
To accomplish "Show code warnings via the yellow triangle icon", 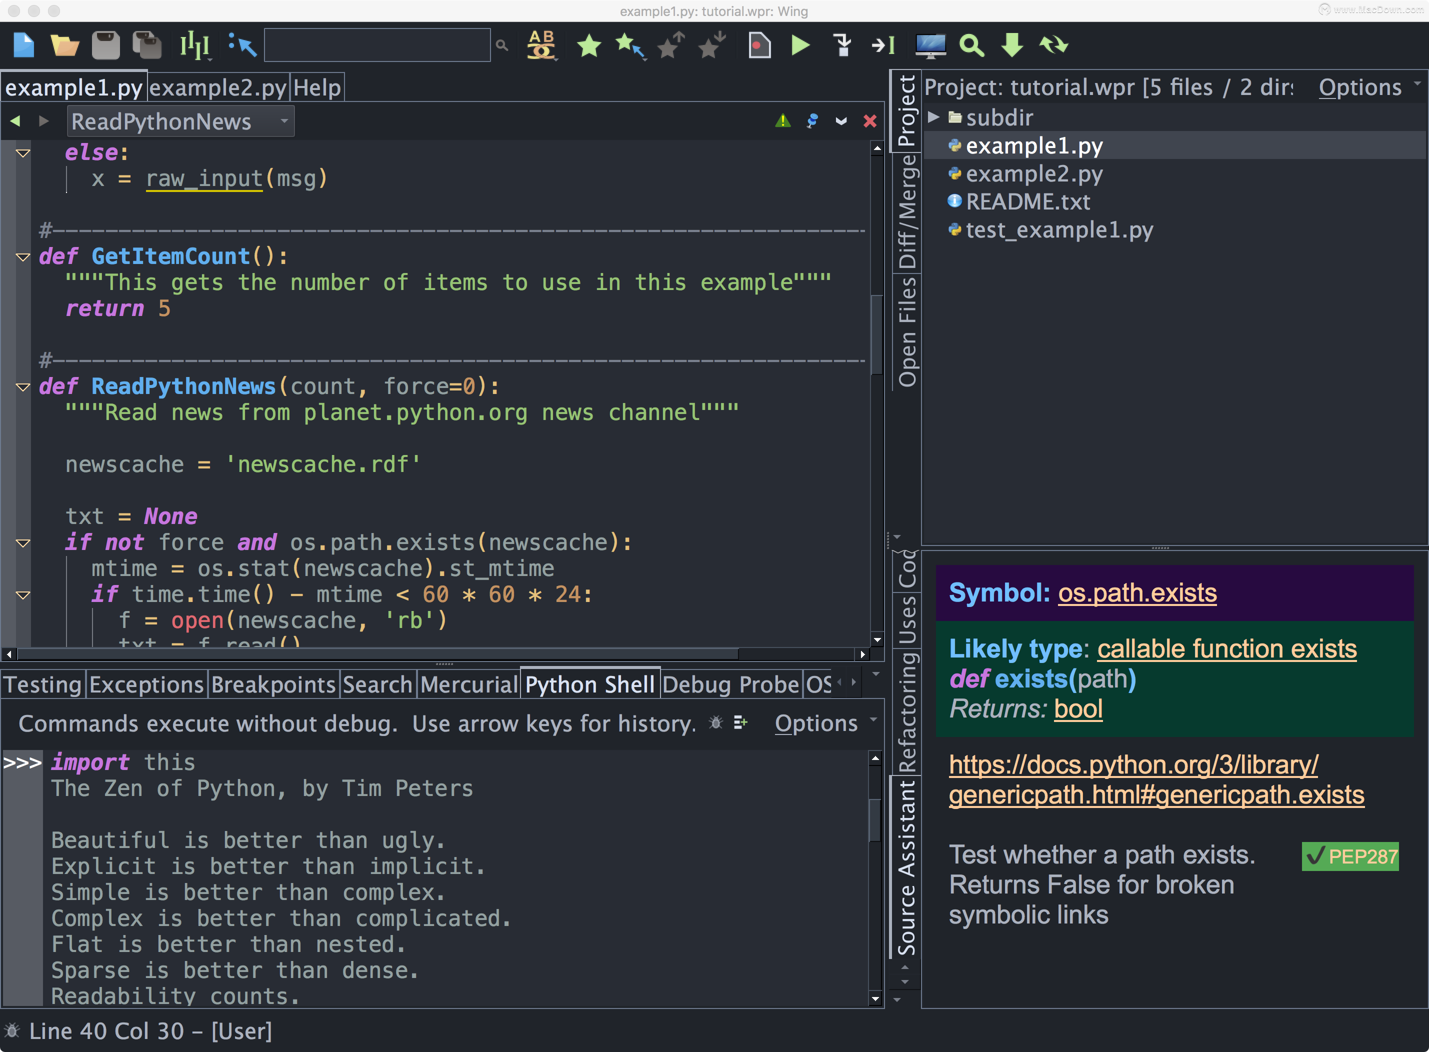I will tap(782, 120).
